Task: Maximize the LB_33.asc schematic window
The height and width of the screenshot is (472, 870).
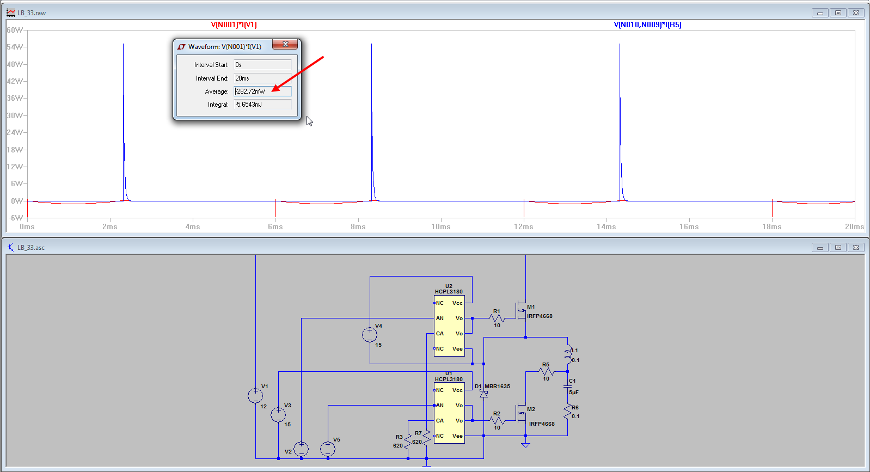Action: point(838,248)
